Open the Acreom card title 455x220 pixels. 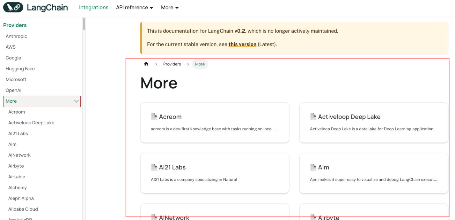click(x=170, y=117)
